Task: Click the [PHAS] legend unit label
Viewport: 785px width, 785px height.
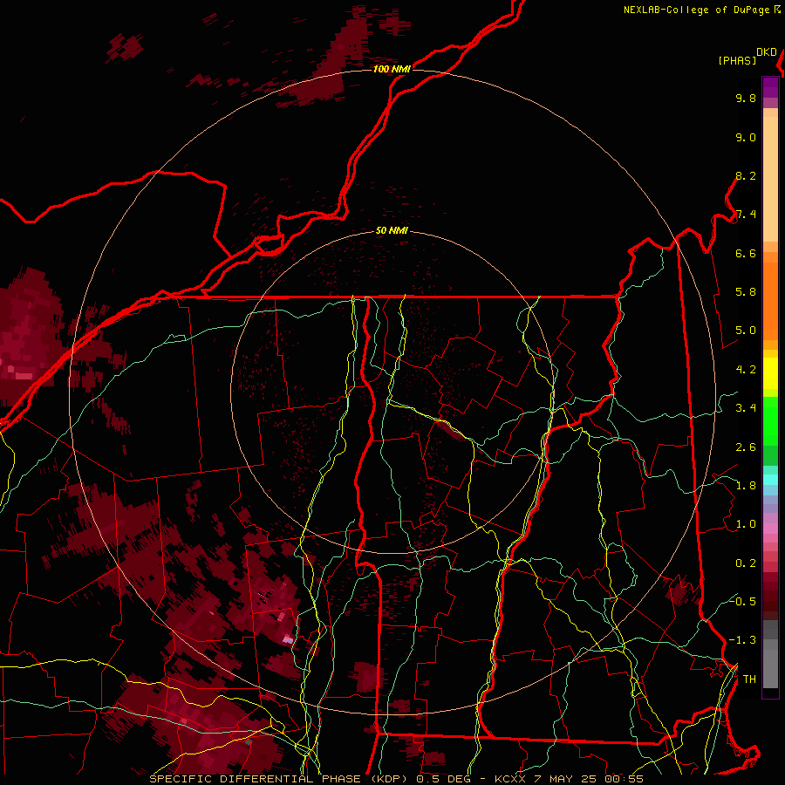Action: [x=737, y=60]
